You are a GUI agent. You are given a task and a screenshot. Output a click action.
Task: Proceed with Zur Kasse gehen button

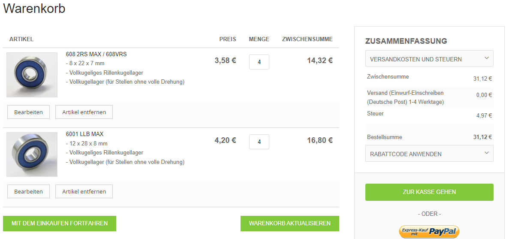coord(429,192)
